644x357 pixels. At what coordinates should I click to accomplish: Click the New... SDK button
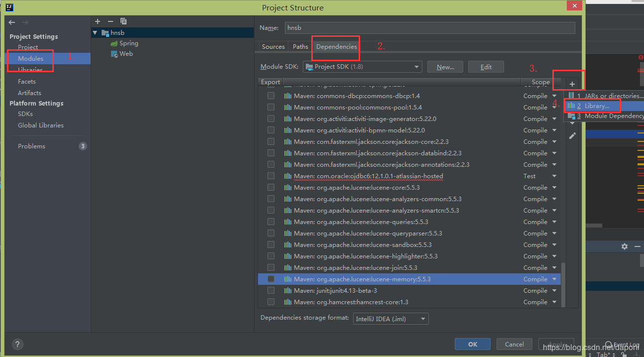click(x=445, y=67)
